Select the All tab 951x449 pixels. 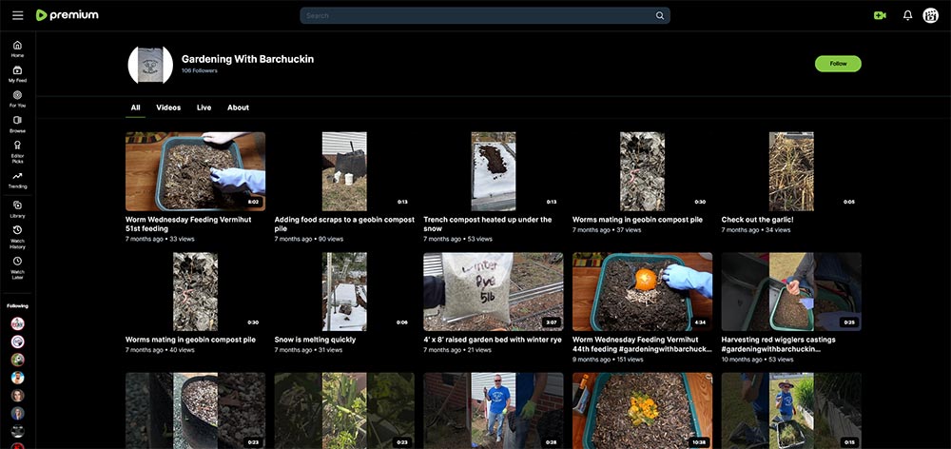[x=135, y=107]
